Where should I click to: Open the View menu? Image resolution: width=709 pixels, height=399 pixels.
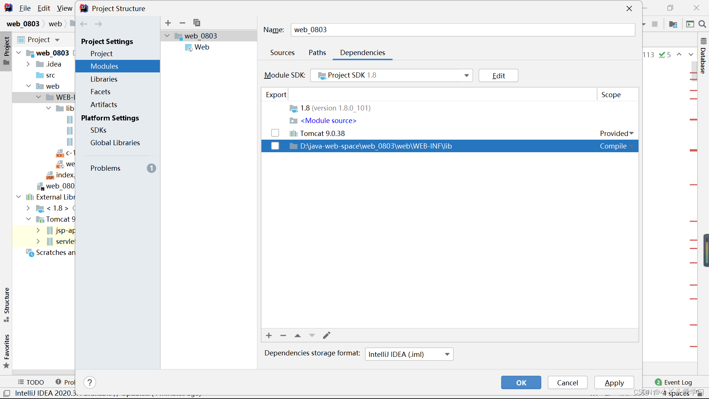coord(65,8)
